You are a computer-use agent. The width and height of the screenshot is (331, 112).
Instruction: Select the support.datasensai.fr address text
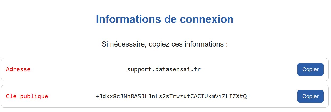164,69
